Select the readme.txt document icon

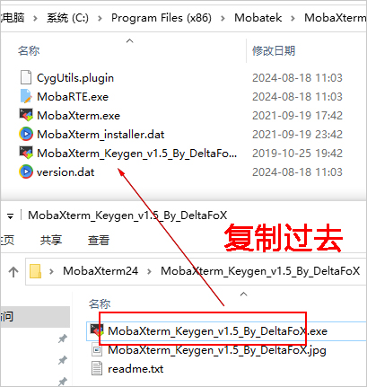click(97, 368)
